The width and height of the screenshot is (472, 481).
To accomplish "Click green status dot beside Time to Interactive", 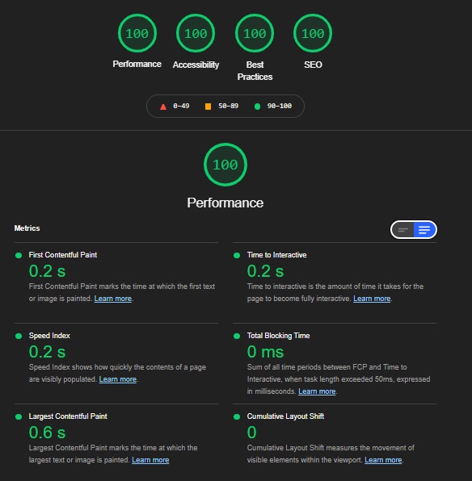I will click(237, 255).
